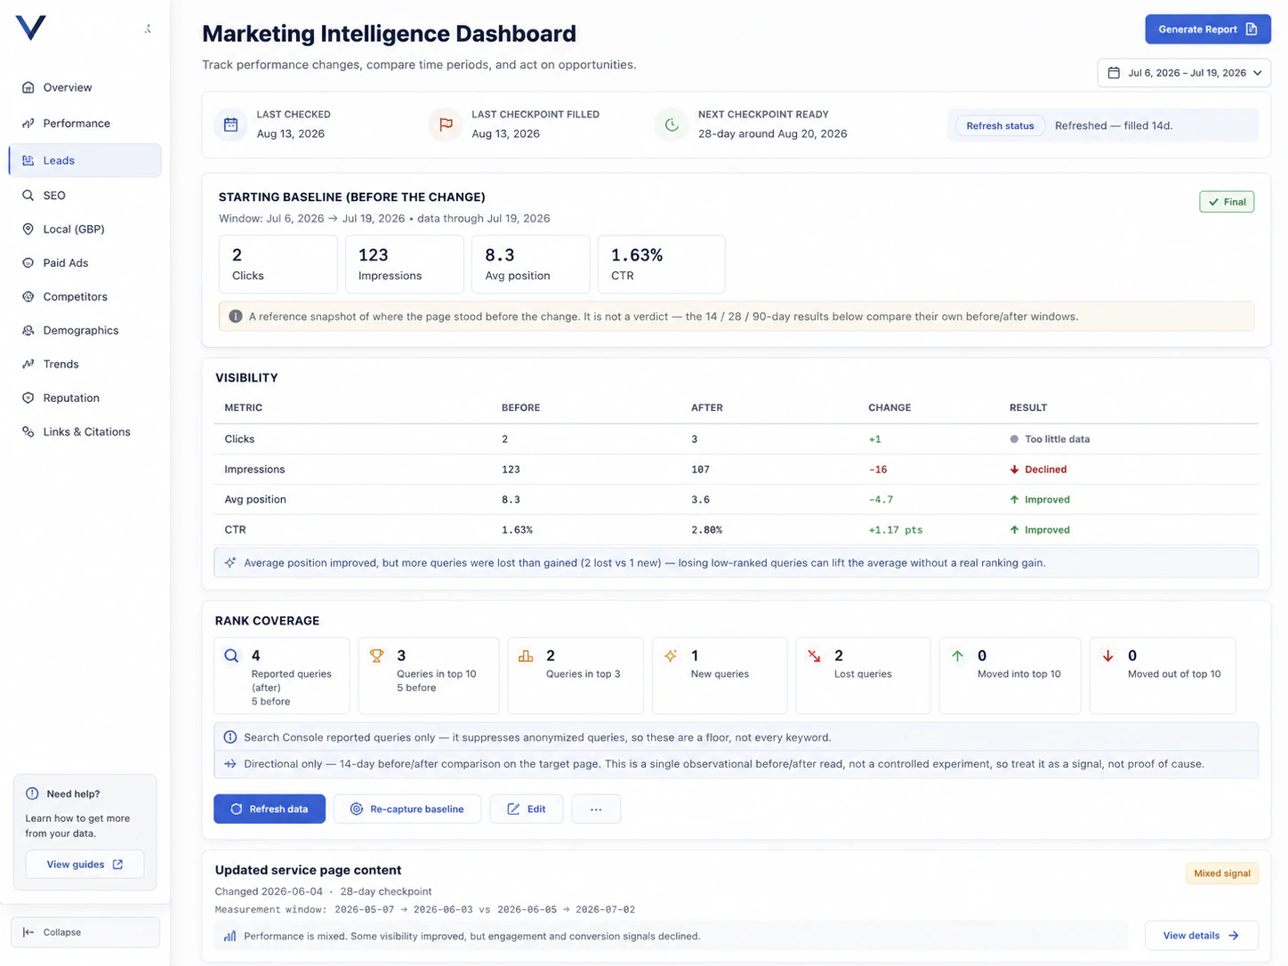Screen dimensions: 1288x966
Task: Click the RESULT column header
Action: pyautogui.click(x=1028, y=407)
